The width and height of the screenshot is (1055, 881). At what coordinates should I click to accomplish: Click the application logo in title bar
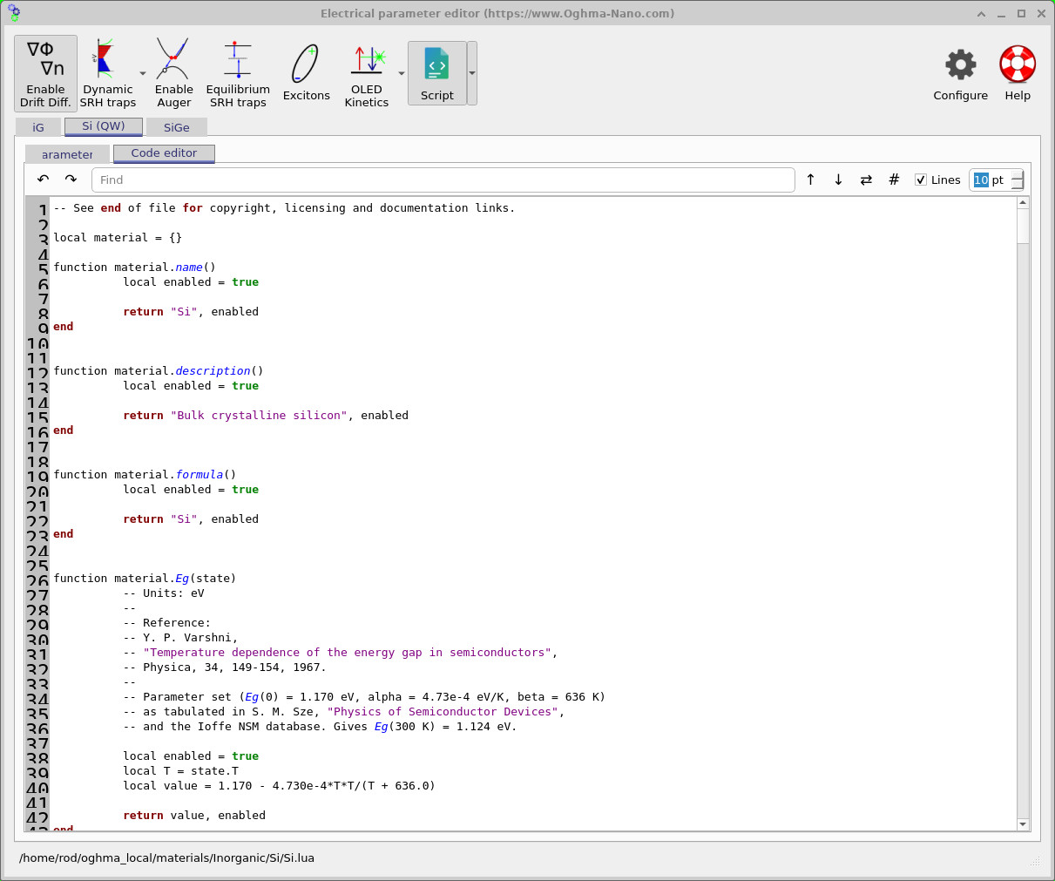coord(13,13)
